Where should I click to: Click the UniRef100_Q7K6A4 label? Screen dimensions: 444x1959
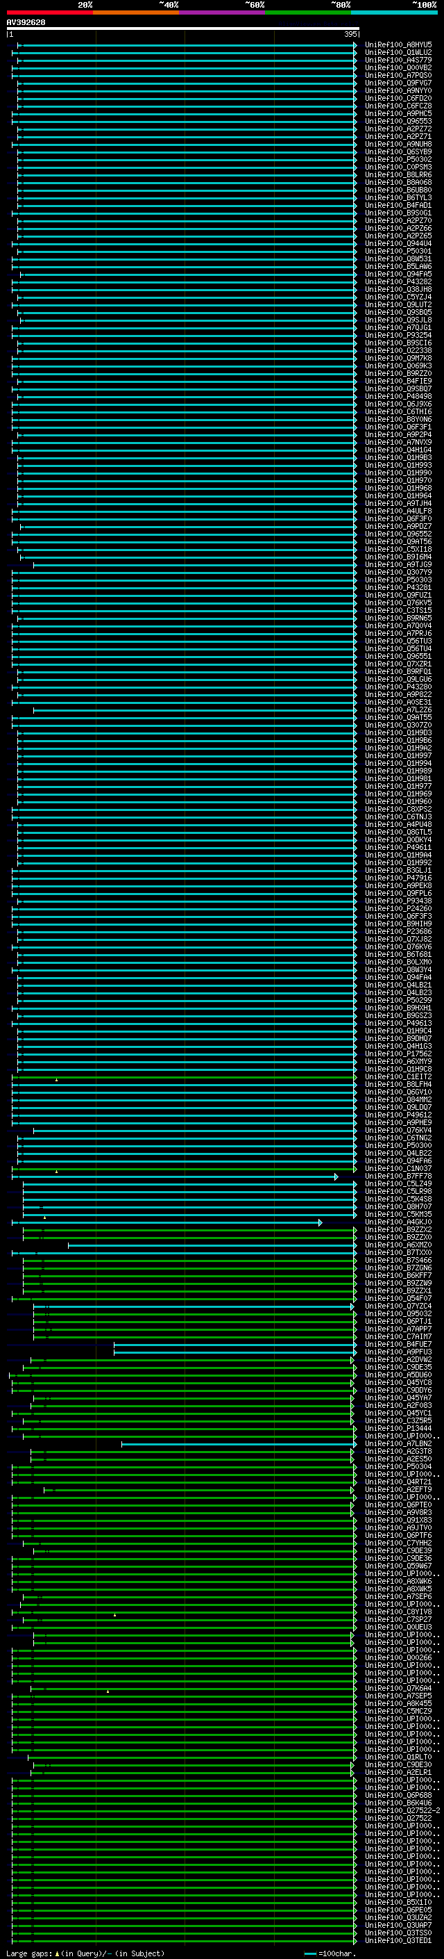click(398, 1689)
